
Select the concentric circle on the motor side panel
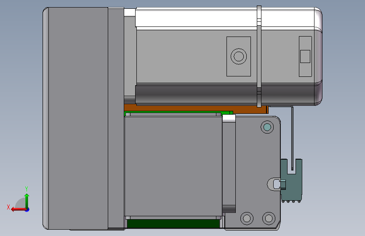click(239, 56)
